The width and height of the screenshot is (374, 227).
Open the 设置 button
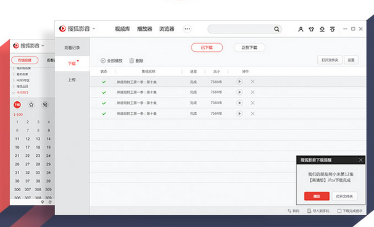click(x=351, y=60)
